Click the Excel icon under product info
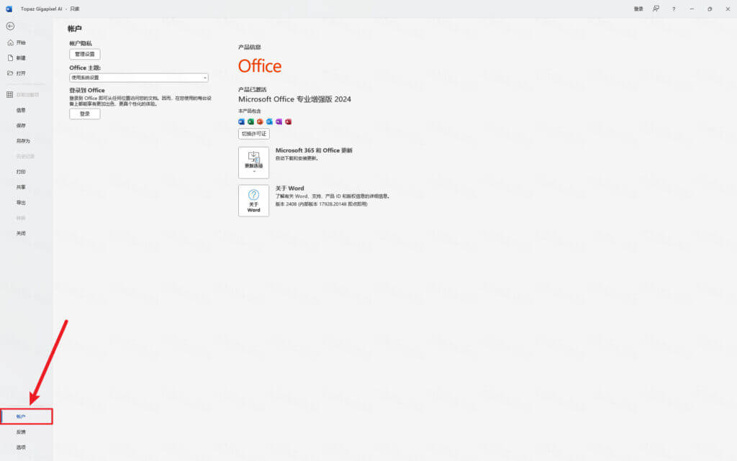Image resolution: width=737 pixels, height=461 pixels. pos(251,122)
